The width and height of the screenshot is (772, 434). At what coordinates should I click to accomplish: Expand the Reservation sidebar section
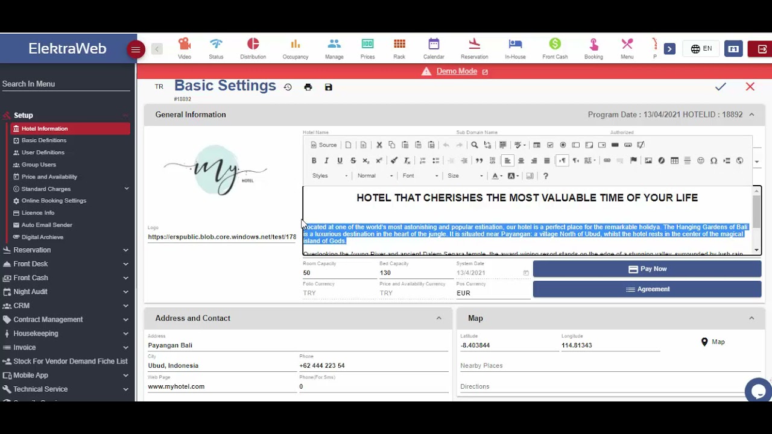tap(65, 250)
